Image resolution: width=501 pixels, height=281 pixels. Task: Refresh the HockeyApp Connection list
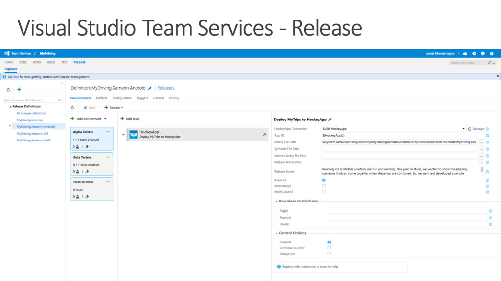[x=470, y=129]
